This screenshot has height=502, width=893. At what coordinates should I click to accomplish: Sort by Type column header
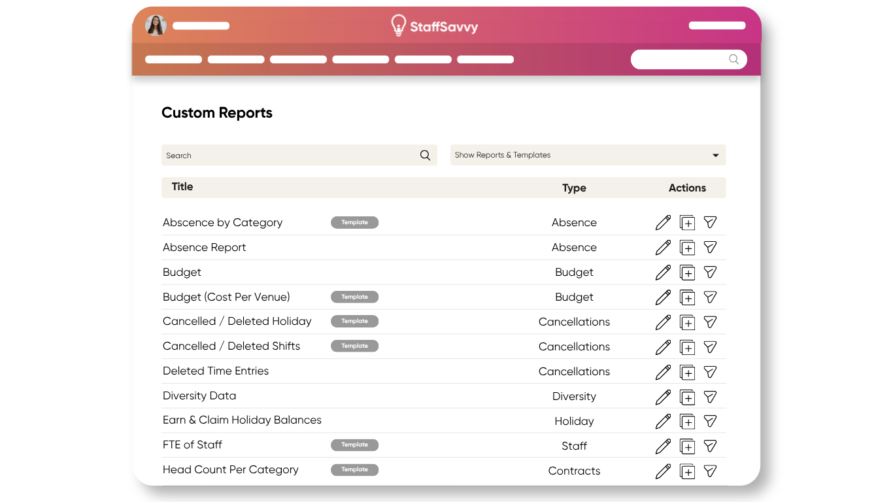(x=574, y=188)
